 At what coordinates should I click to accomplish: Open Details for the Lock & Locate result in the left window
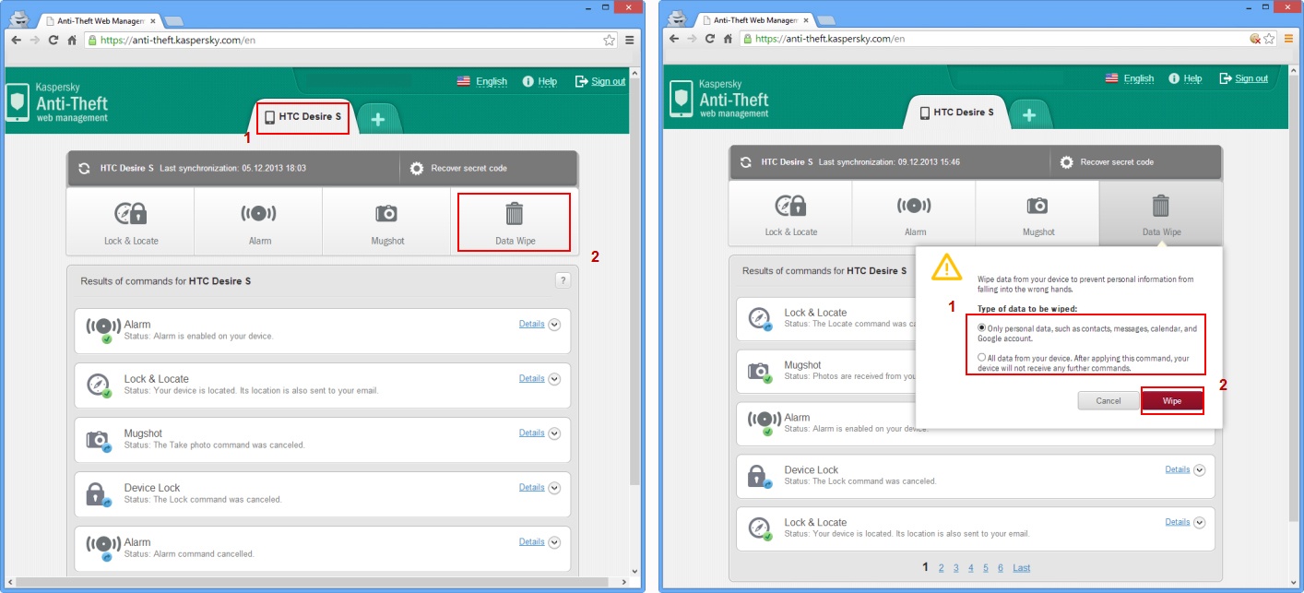[x=531, y=378]
